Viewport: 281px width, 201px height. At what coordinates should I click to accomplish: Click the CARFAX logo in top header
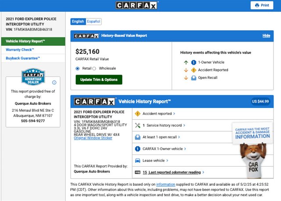point(137,5)
